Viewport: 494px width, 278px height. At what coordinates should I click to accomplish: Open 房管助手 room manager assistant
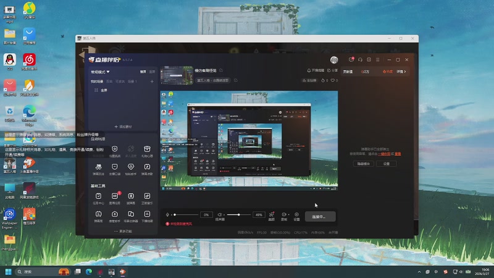[115, 216]
